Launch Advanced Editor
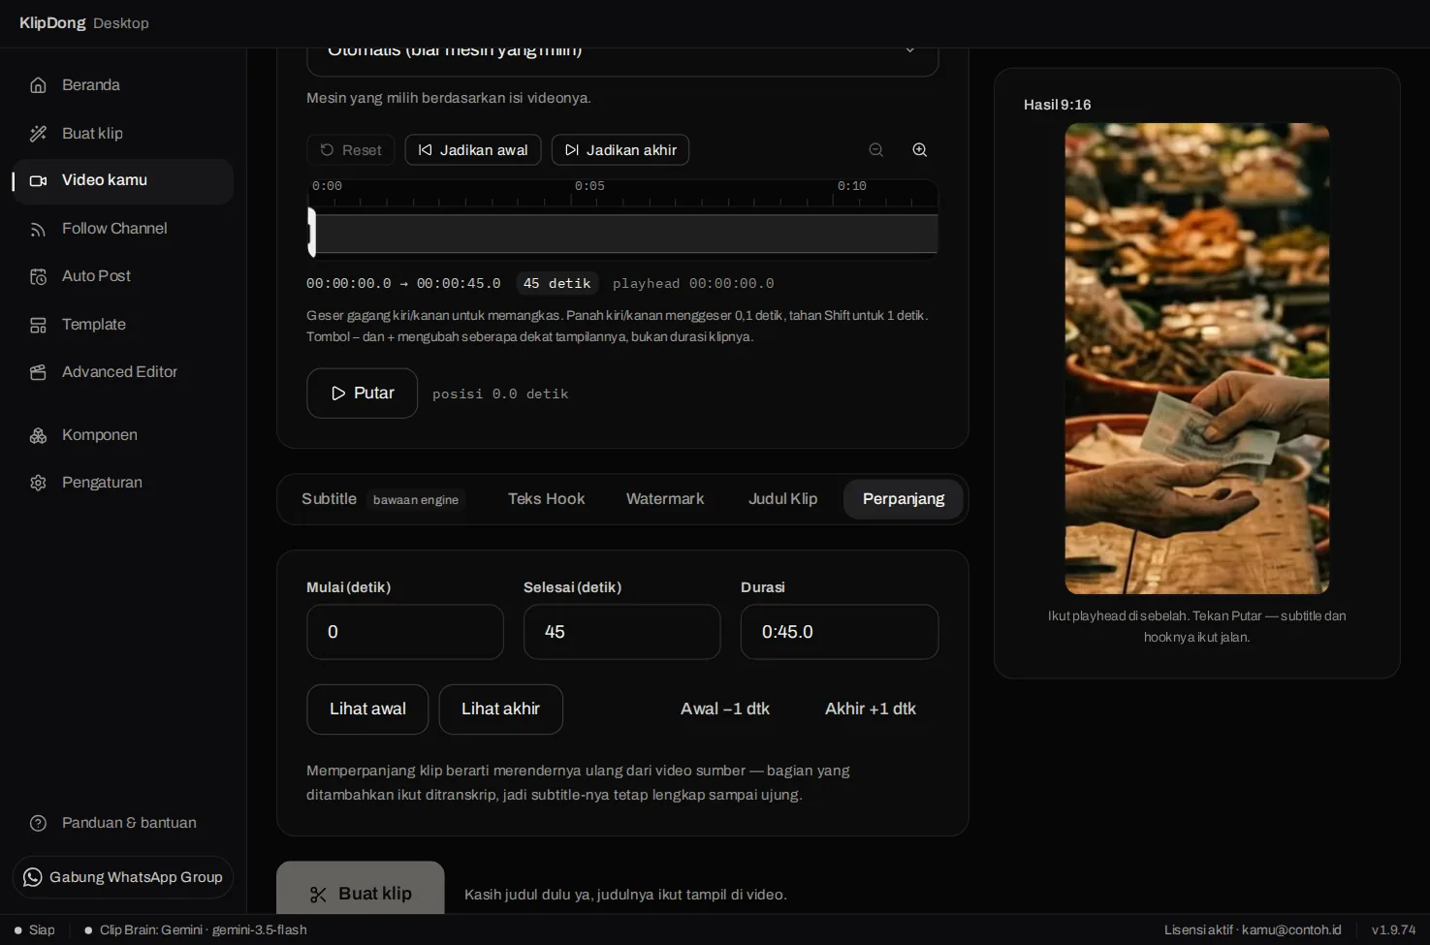1430x945 pixels. [x=123, y=372]
